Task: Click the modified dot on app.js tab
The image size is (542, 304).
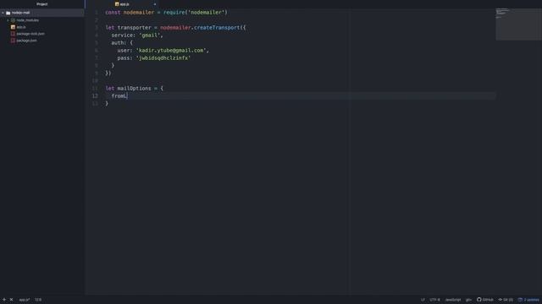Action: [x=155, y=4]
